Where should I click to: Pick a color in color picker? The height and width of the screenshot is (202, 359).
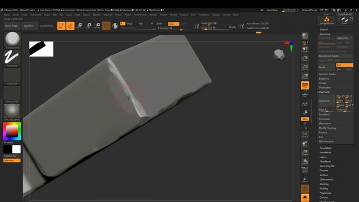12,131
